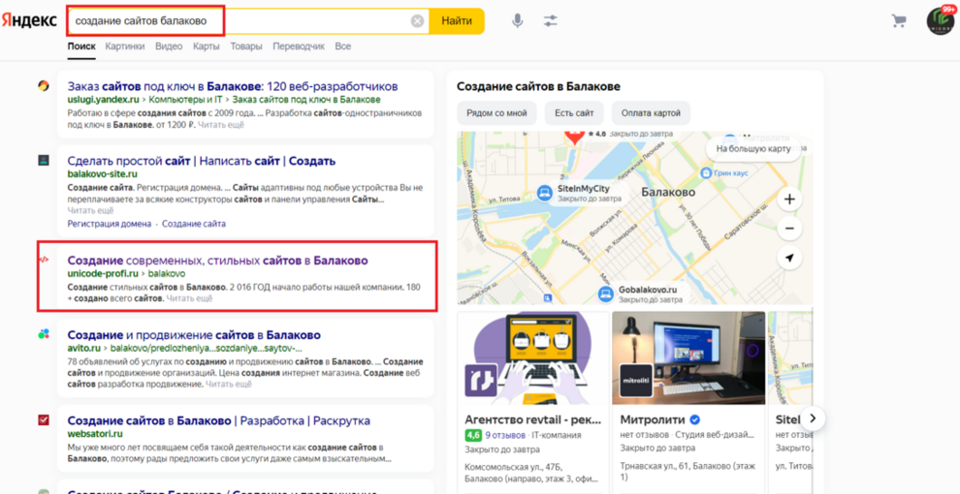Open Регистрация домена sitelink
The height and width of the screenshot is (494, 960).
tap(109, 224)
